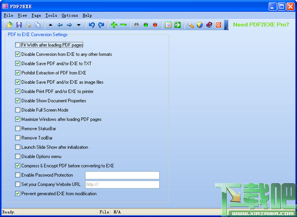The width and height of the screenshot is (297, 217).
Task: Click the red power exit icon
Action: point(219,25)
